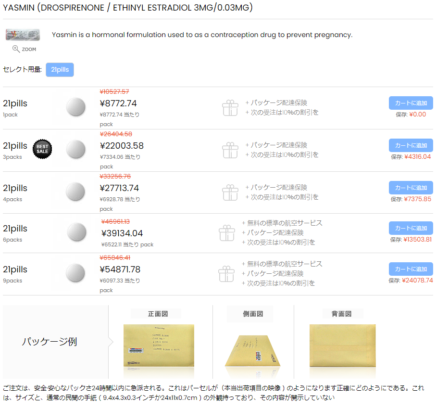Screen dimensions: 436x410
Task: View the 背面図 back package image
Action: point(343,346)
